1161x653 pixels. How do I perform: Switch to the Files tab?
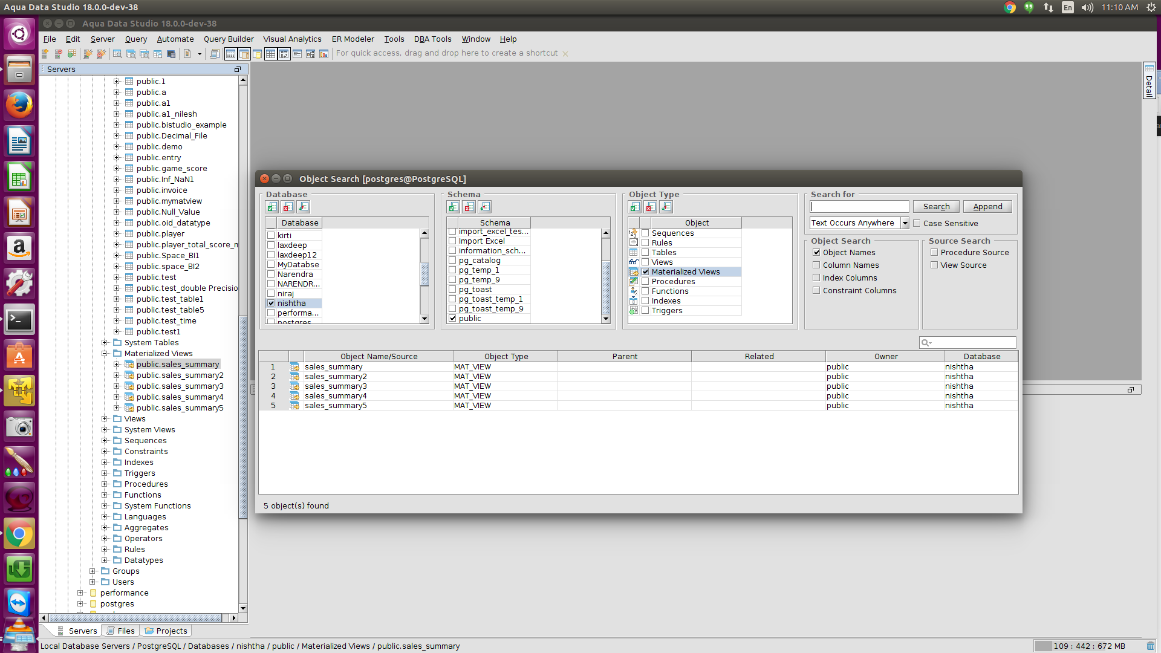pyautogui.click(x=120, y=631)
